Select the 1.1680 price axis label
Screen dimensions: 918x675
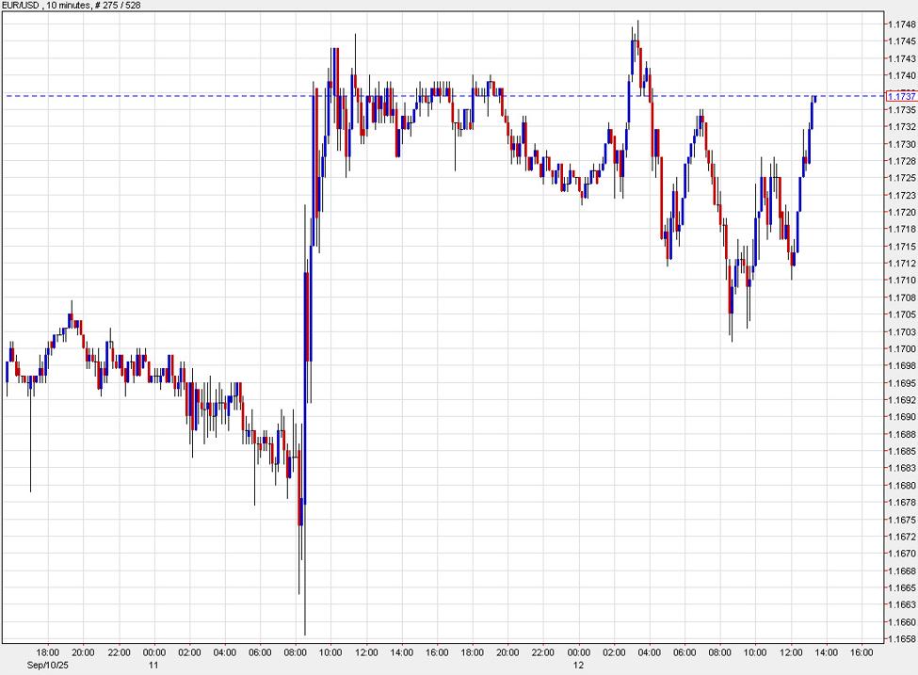click(901, 486)
